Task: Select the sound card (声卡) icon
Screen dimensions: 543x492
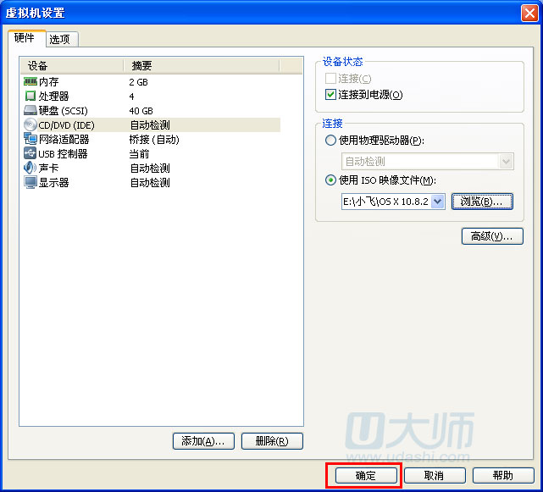Action: point(30,169)
